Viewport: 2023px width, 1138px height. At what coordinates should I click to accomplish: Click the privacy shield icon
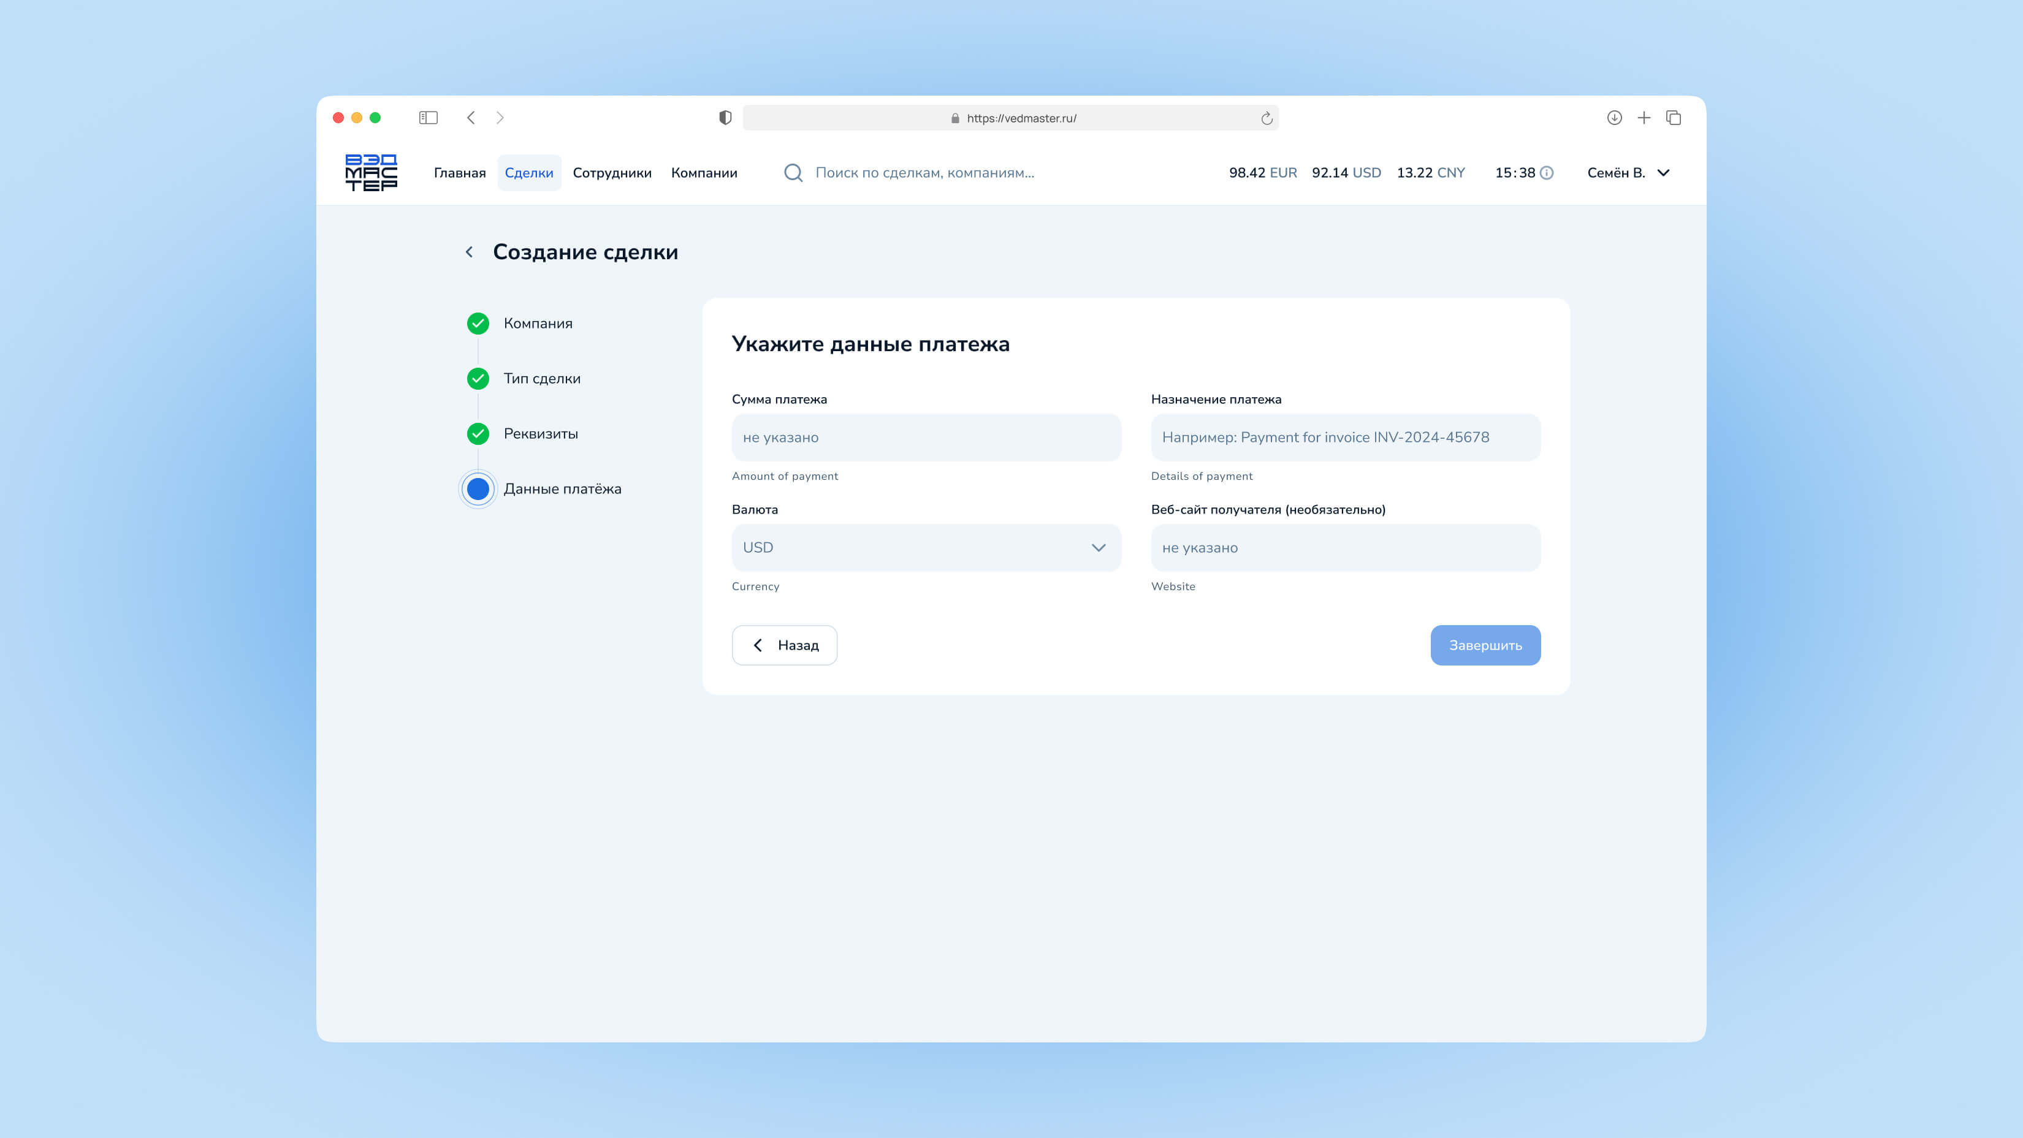[x=725, y=118]
